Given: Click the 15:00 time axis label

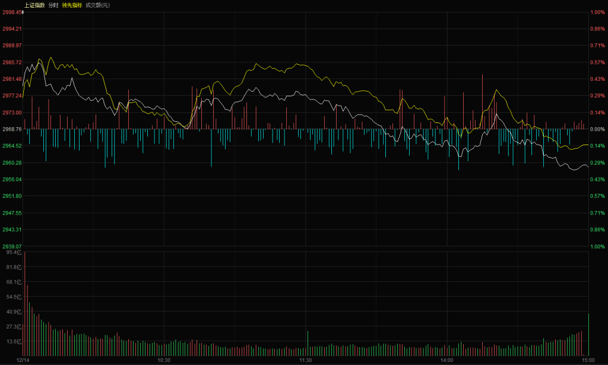Looking at the screenshot, I should 588,360.
